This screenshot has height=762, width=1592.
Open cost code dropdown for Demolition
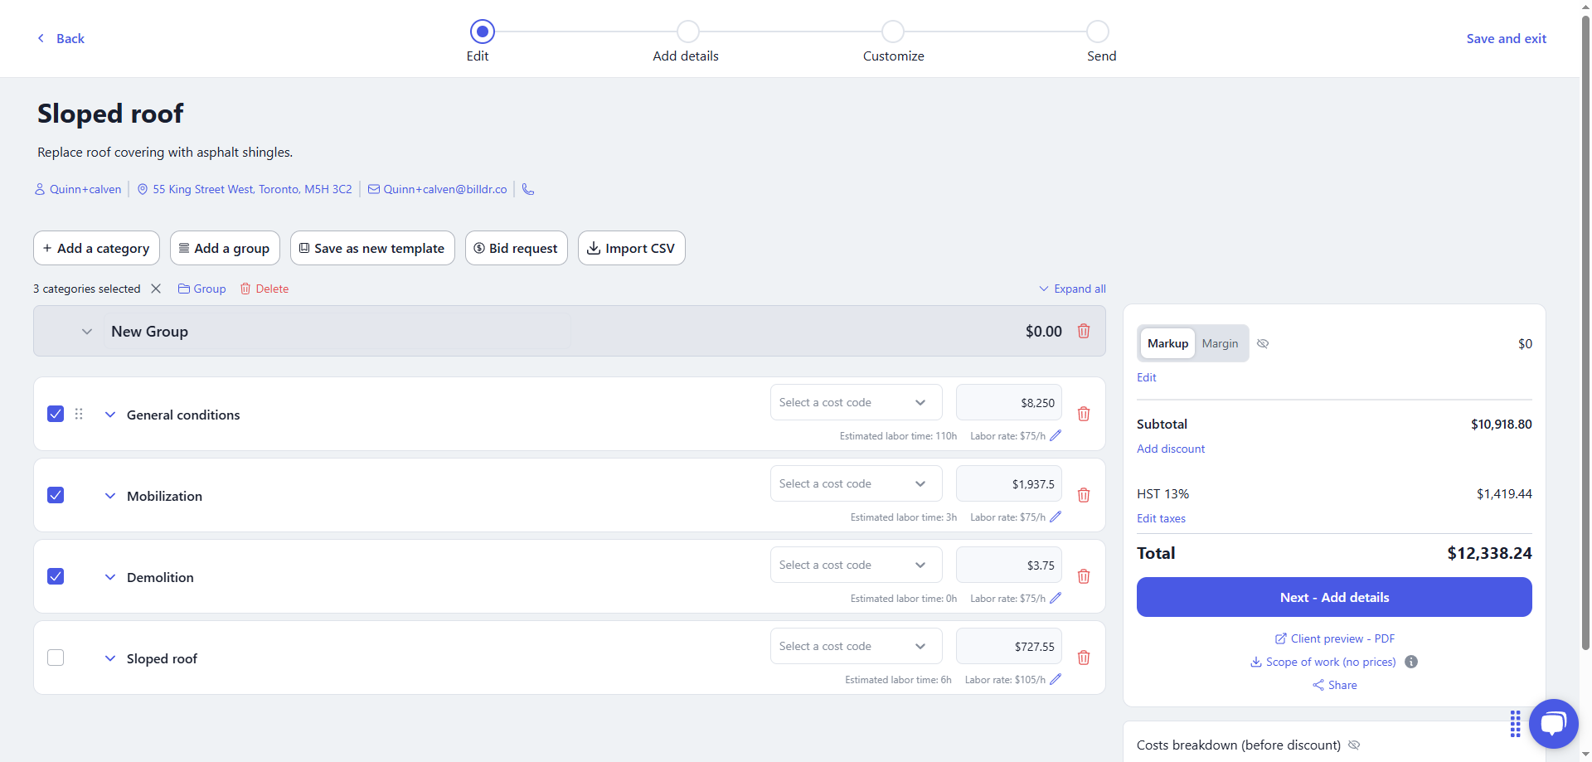pos(856,565)
